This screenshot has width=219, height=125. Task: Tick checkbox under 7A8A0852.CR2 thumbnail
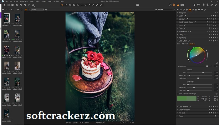[3, 23]
